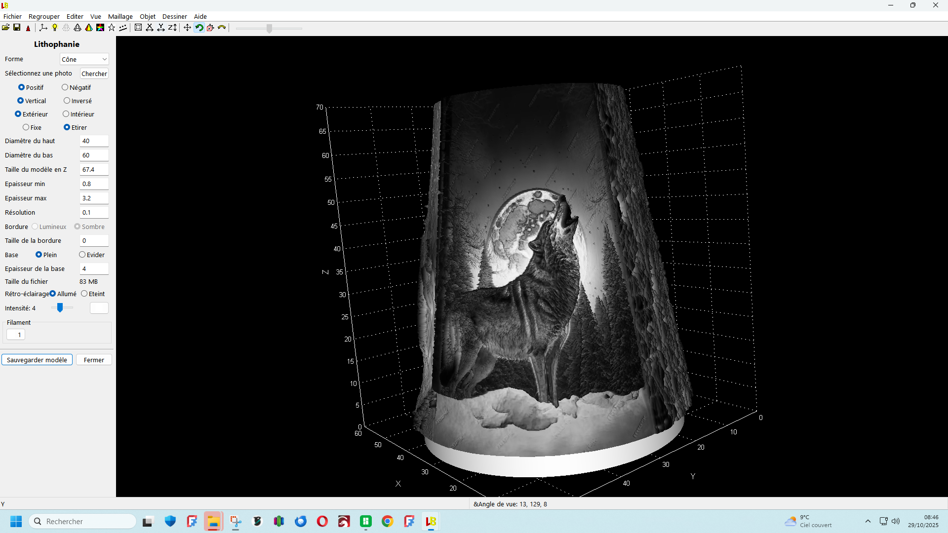Toggle the axes display icon
The height and width of the screenshot is (533, 948).
[x=43, y=28]
